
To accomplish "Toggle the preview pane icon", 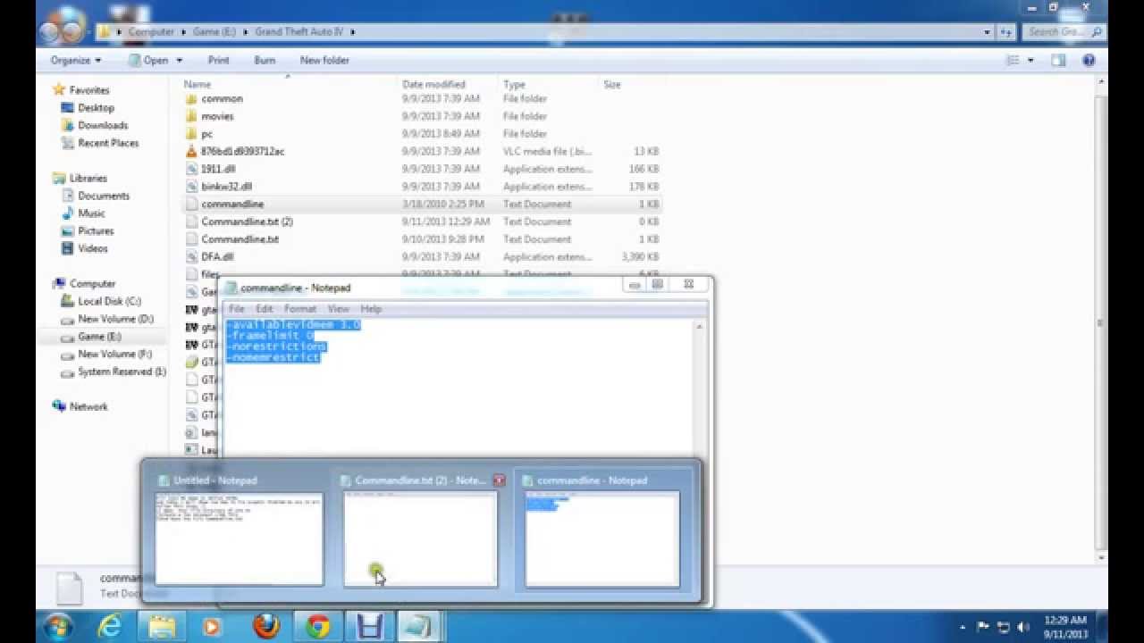I will tap(1058, 60).
